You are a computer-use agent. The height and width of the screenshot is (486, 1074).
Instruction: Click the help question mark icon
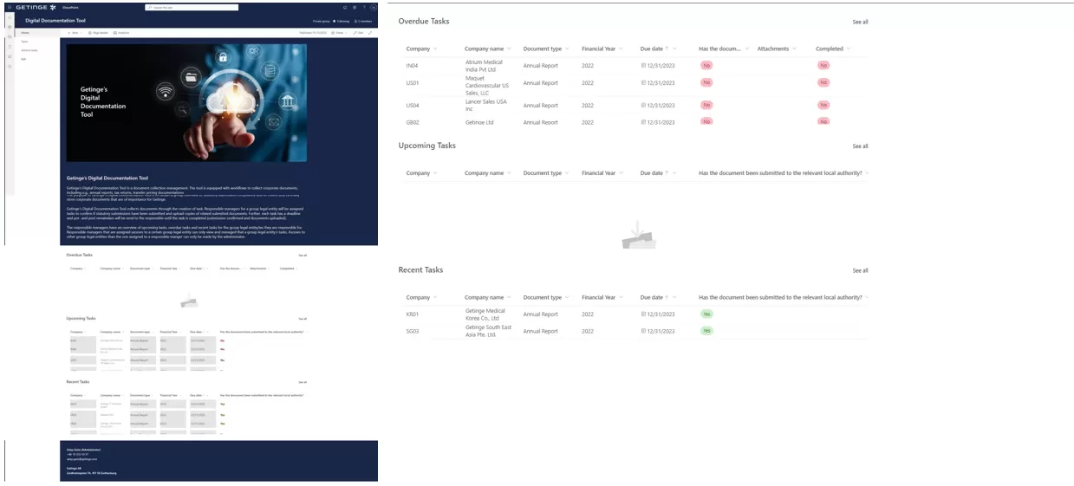click(x=364, y=7)
